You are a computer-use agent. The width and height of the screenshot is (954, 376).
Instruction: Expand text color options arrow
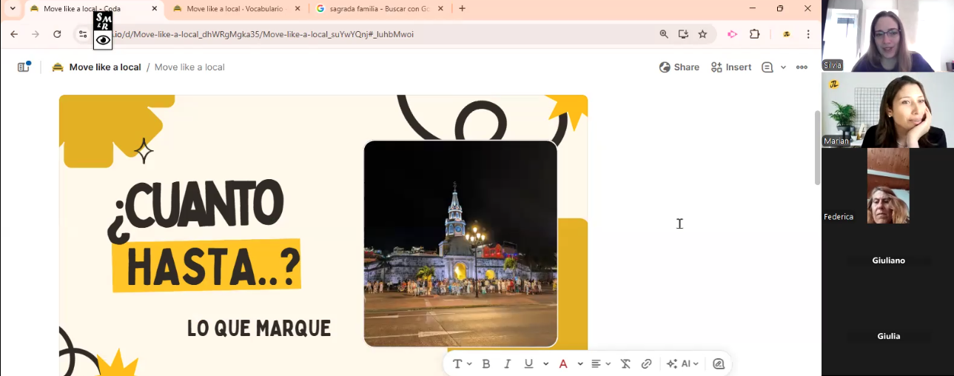pyautogui.click(x=580, y=363)
